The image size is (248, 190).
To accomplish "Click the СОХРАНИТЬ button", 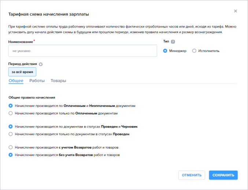I will 223,175.
